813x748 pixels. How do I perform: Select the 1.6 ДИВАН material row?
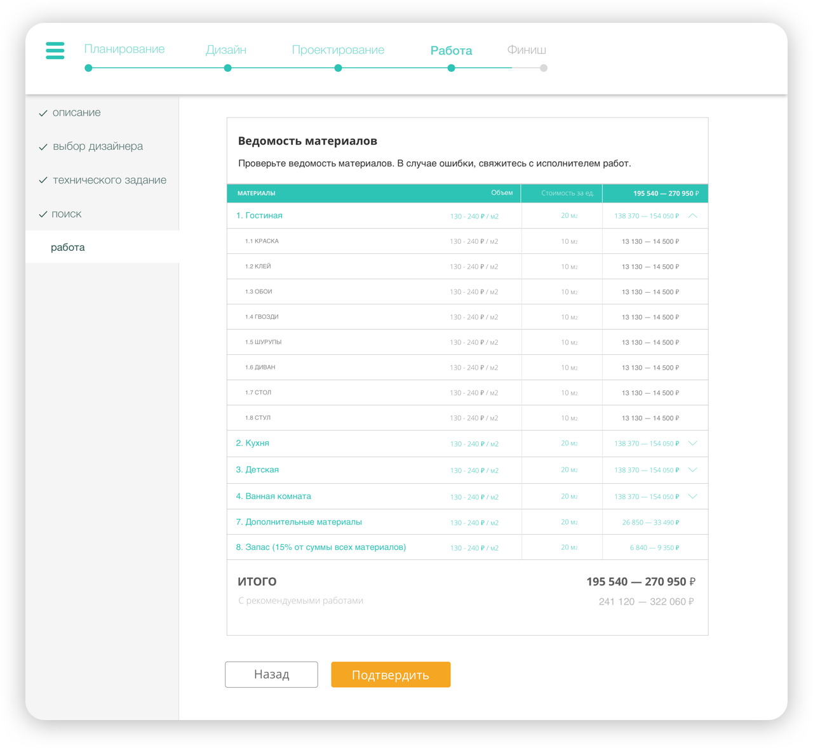coord(260,368)
